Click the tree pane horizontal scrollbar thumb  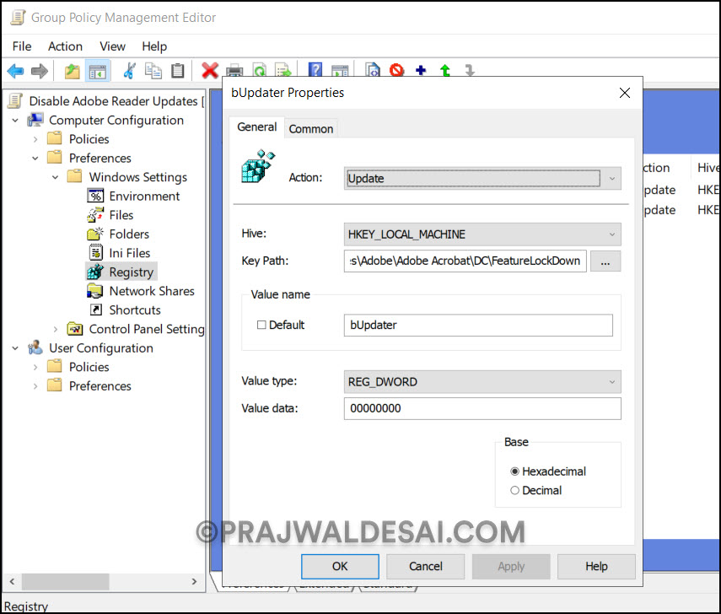65,581
